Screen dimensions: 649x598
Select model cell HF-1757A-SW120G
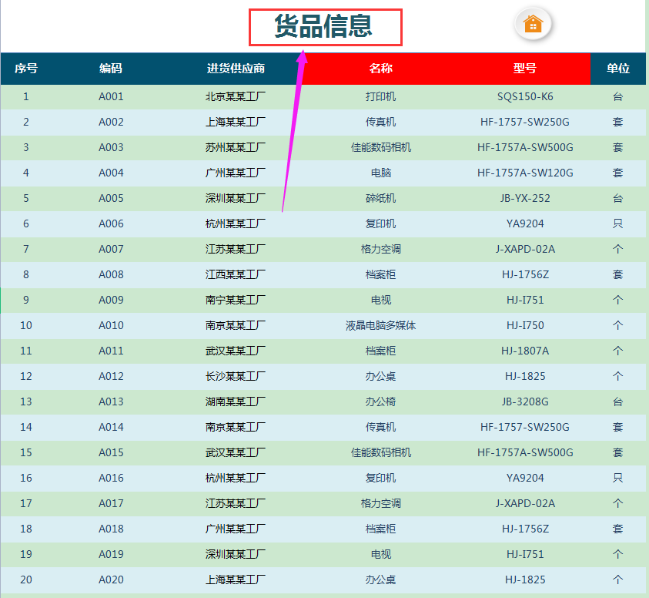coord(525,173)
